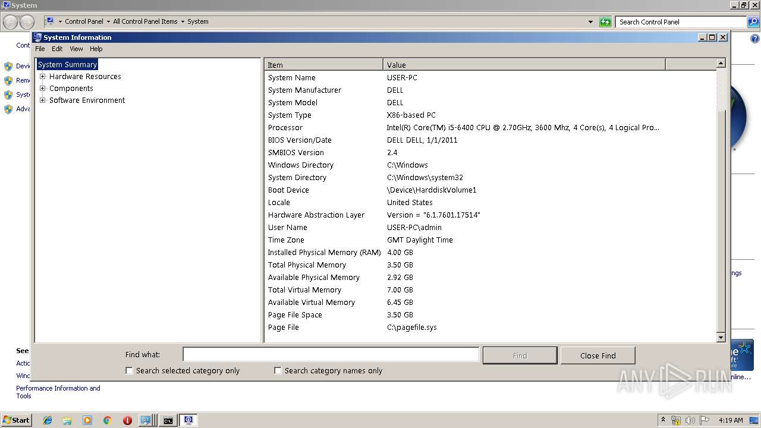Select the Processor row
761x428 pixels.
click(x=490, y=127)
